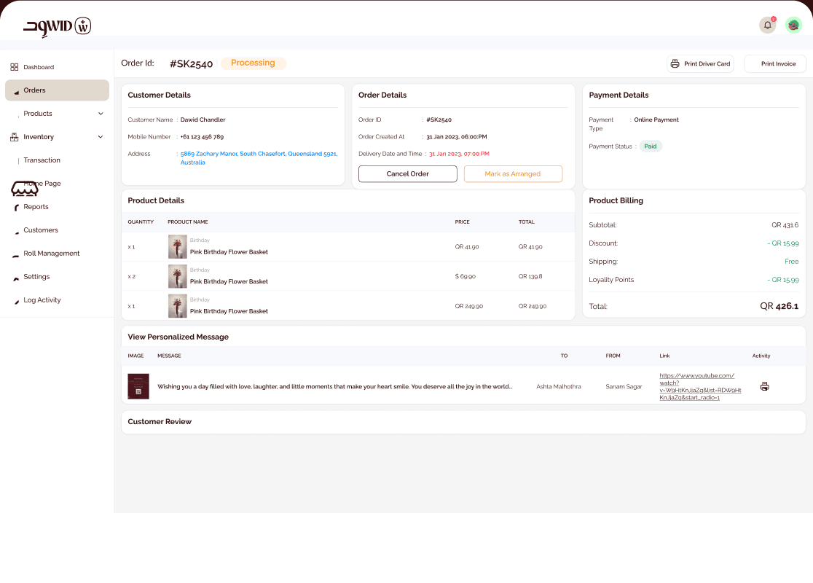Open the YouTube link in personalized message

pyautogui.click(x=700, y=386)
